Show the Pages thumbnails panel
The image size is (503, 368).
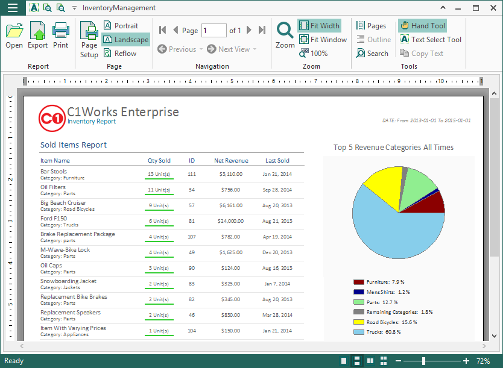coord(371,26)
